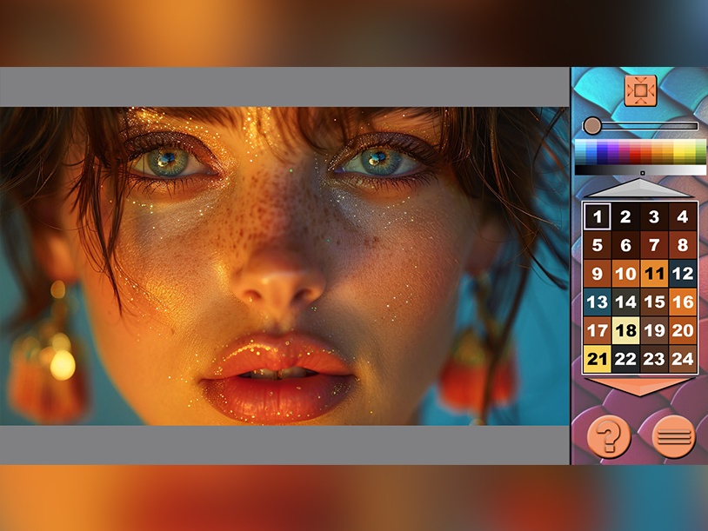Select color swatch number 22
Screen dimensions: 708x531
click(x=625, y=359)
